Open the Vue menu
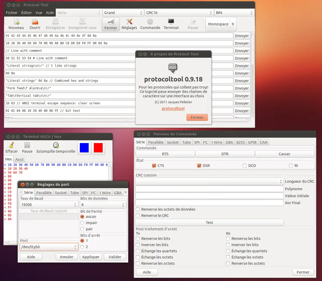 tap(39, 13)
